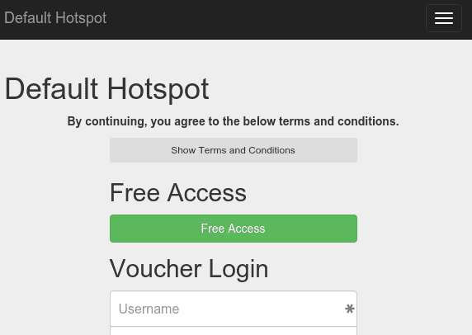Click the word Access in Free Access heading
Image resolution: width=472 pixels, height=335 pixels.
(x=207, y=193)
